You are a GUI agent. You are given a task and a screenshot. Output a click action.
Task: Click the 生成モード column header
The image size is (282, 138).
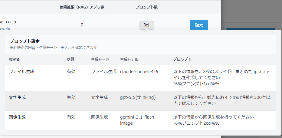100,59
